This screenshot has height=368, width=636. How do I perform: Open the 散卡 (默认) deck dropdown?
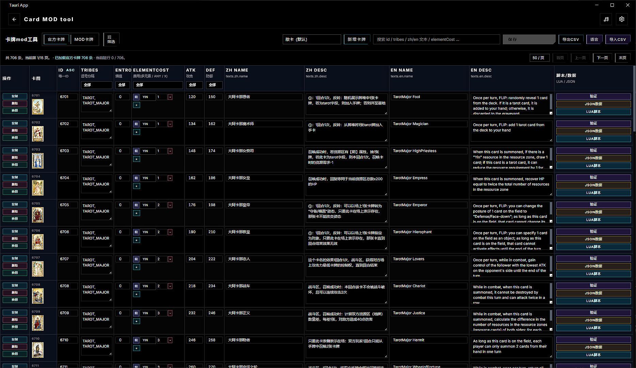coord(312,40)
